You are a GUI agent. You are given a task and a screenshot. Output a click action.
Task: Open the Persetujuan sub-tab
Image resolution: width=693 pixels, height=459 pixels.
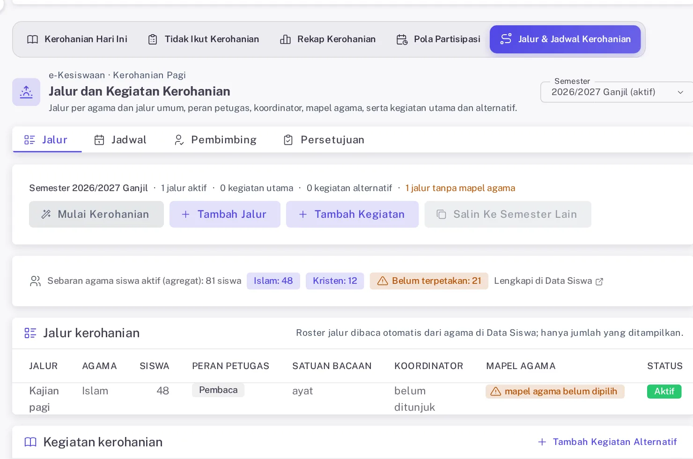pos(324,140)
